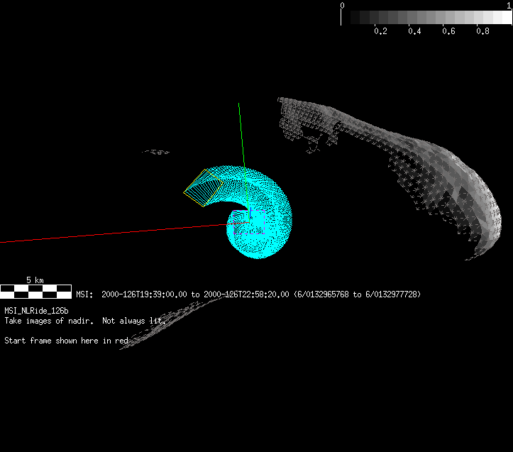
Task: Click the 'Take images of nadir.' description text
Action: click(49, 321)
